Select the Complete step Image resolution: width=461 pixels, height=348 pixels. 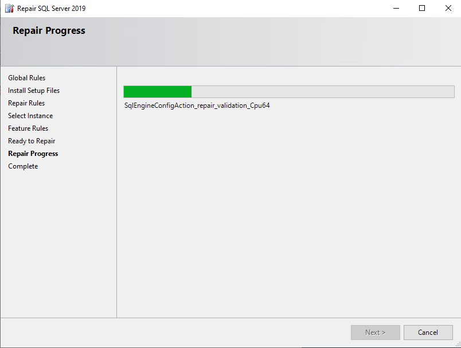[x=24, y=166]
